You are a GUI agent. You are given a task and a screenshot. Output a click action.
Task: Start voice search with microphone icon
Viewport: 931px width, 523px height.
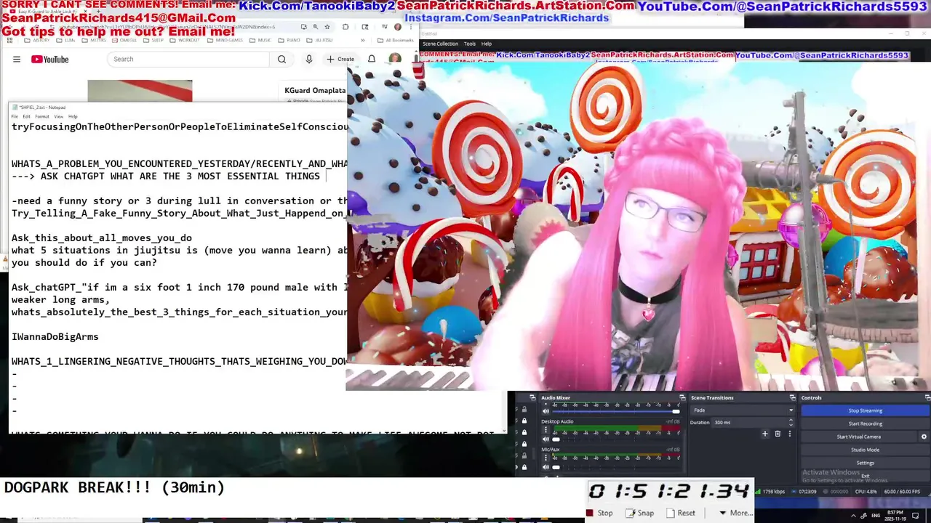309,59
